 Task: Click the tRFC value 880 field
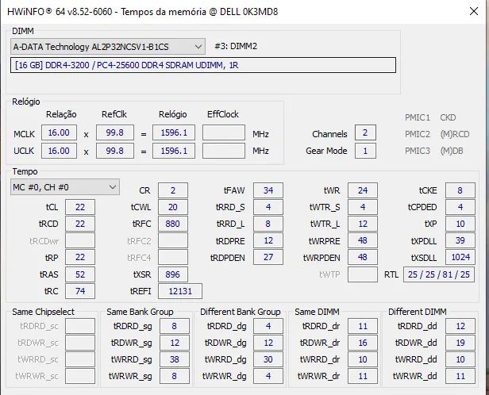[x=173, y=224]
